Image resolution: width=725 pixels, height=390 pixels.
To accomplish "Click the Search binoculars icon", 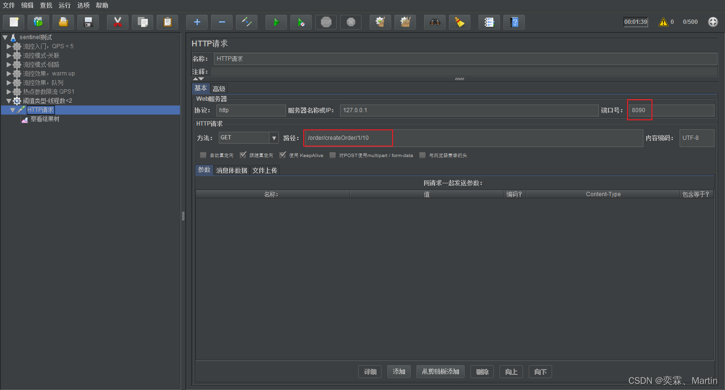I will click(x=435, y=22).
